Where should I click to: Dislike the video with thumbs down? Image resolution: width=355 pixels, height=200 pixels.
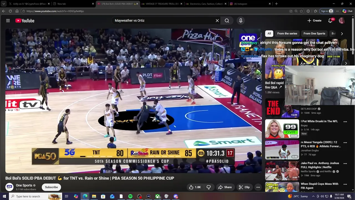pos(209,187)
